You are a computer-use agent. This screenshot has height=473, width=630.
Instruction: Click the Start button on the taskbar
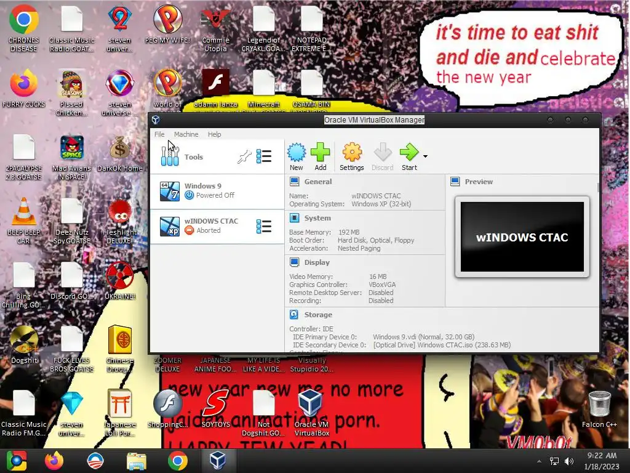coord(17,461)
